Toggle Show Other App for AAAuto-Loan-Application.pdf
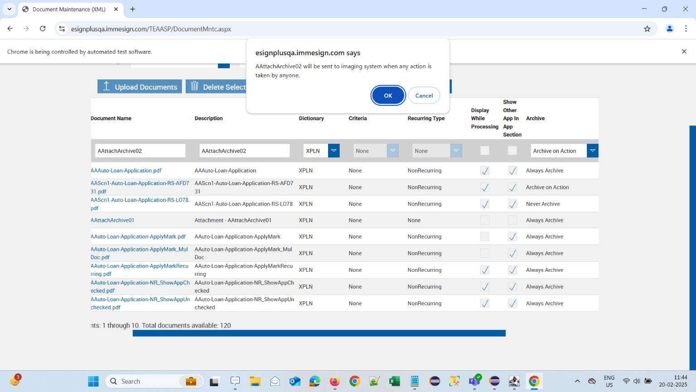This screenshot has height=392, width=696. 512,171
